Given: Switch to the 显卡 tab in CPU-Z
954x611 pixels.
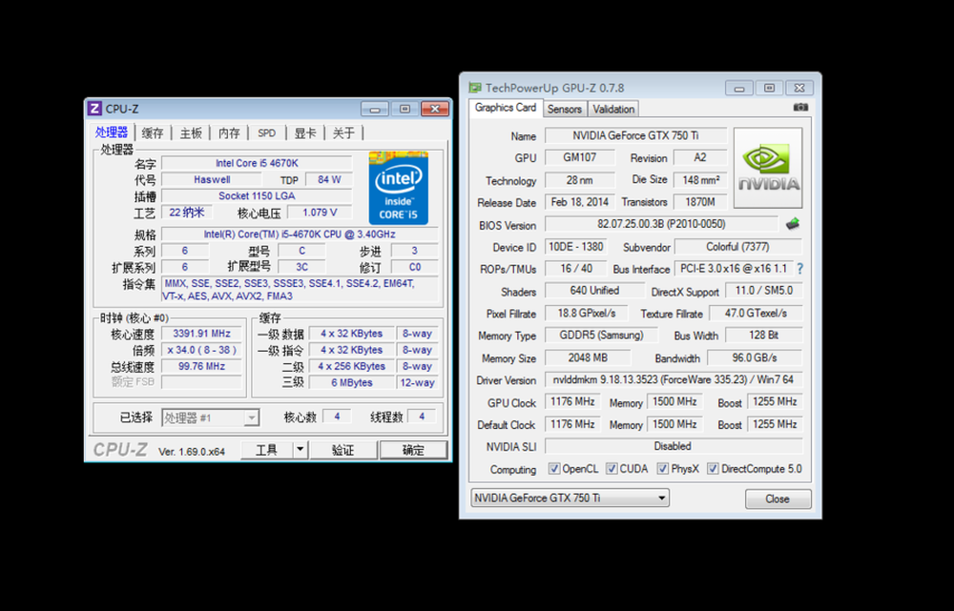Looking at the screenshot, I should tap(305, 133).
